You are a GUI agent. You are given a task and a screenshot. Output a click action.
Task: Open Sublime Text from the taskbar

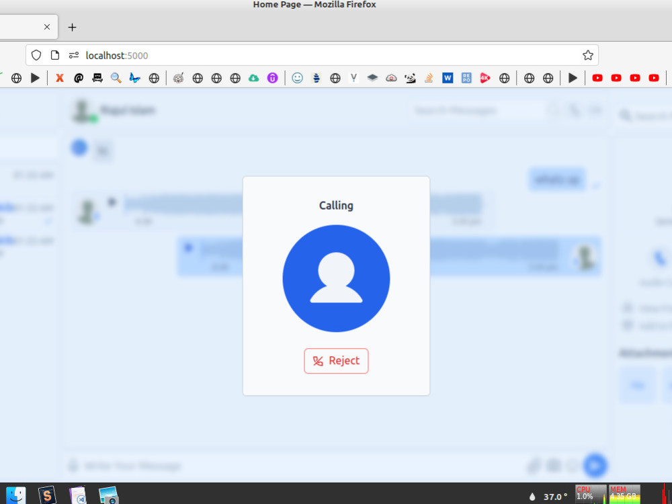click(x=47, y=495)
